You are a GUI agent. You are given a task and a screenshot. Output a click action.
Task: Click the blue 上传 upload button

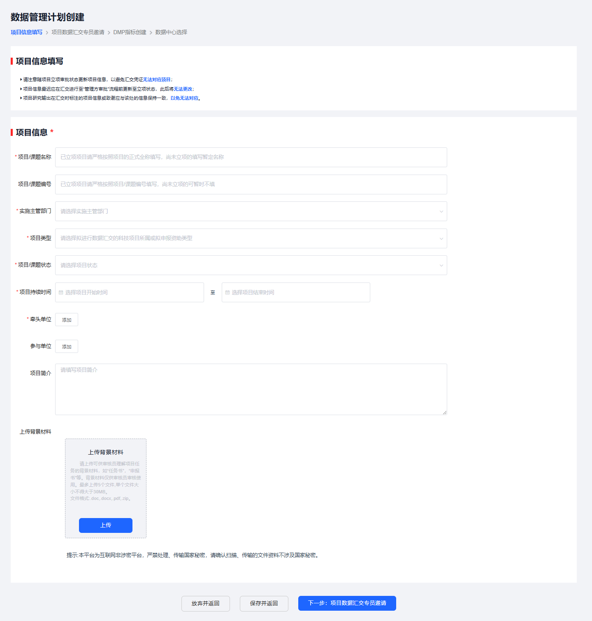click(106, 525)
